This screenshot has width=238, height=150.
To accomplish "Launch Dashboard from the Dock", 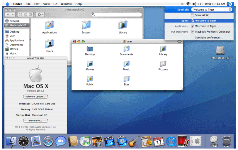I will coord(23,141).
